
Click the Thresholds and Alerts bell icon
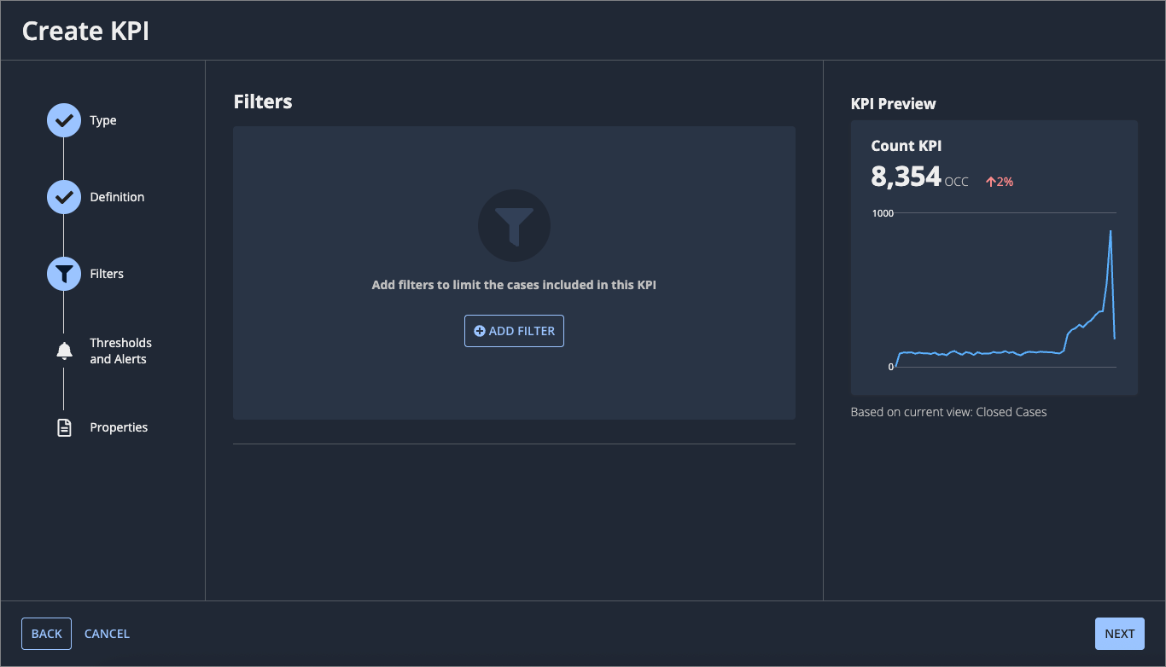[64, 351]
